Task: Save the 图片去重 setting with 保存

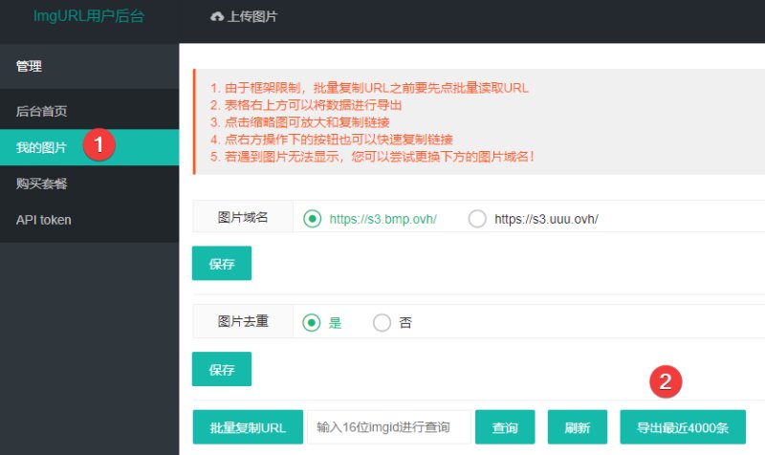Action: click(222, 369)
